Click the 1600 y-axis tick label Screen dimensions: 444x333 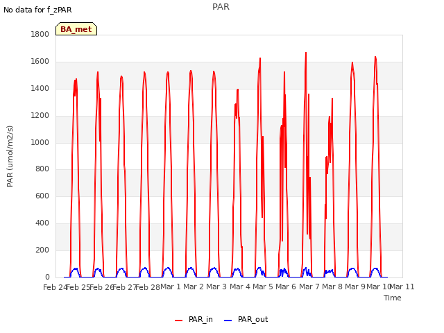point(40,62)
